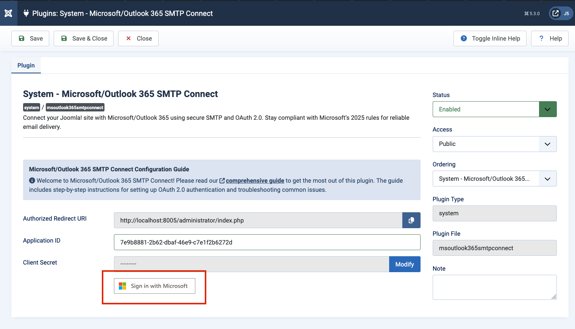Open the site preview external-link icon

tap(555, 13)
